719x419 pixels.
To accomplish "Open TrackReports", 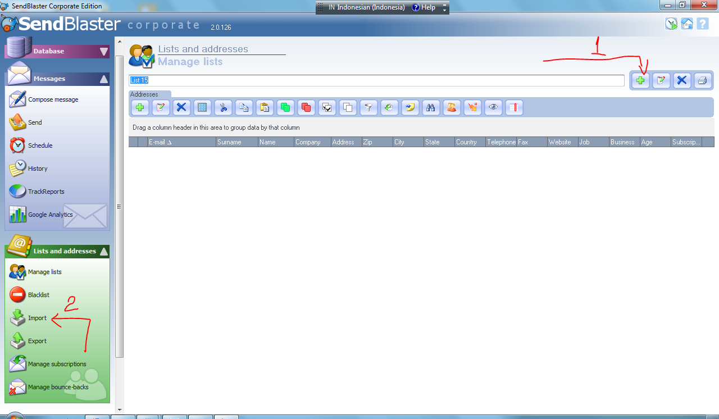I will [x=37, y=192].
